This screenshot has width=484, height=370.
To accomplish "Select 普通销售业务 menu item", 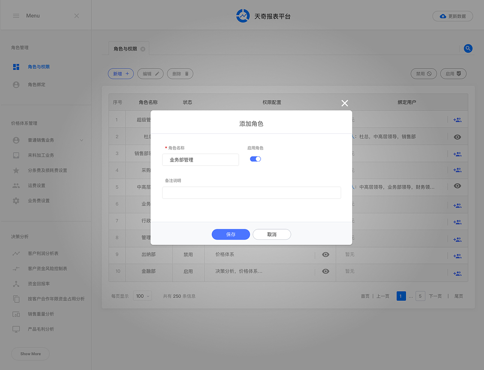I will coord(41,140).
